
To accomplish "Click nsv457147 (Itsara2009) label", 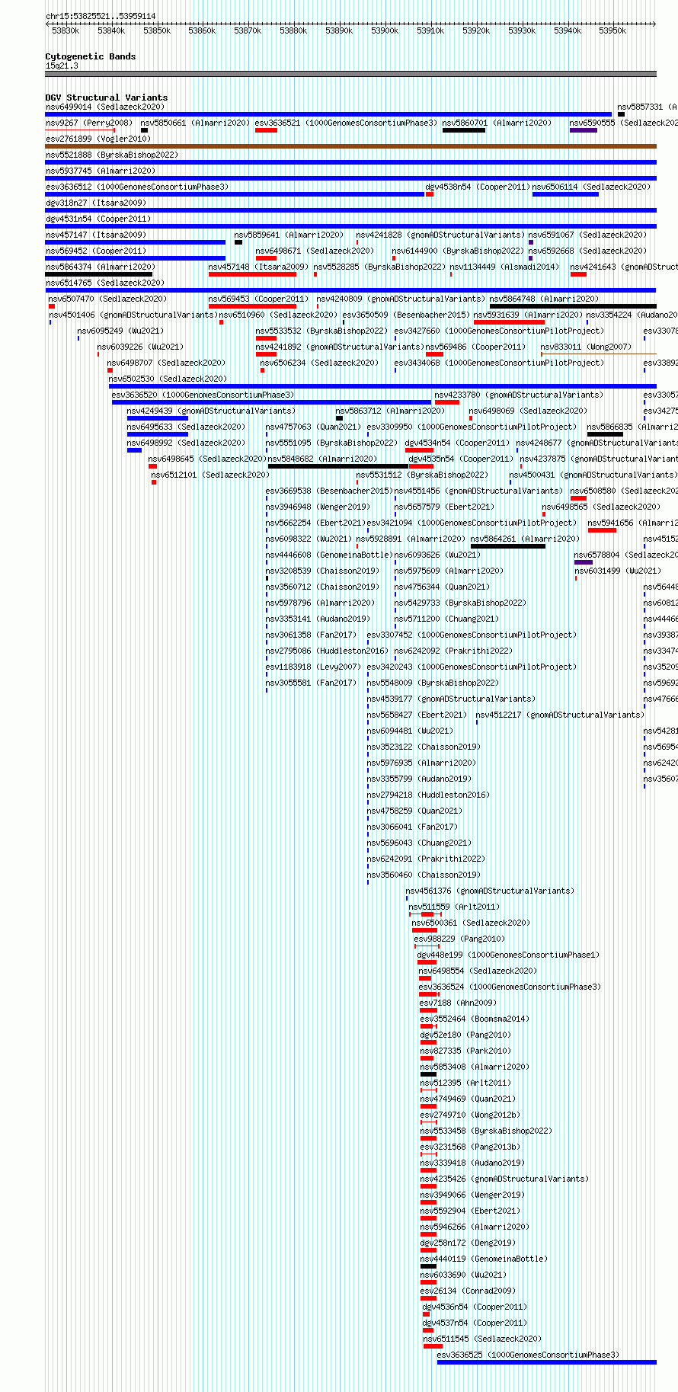I will [x=96, y=235].
